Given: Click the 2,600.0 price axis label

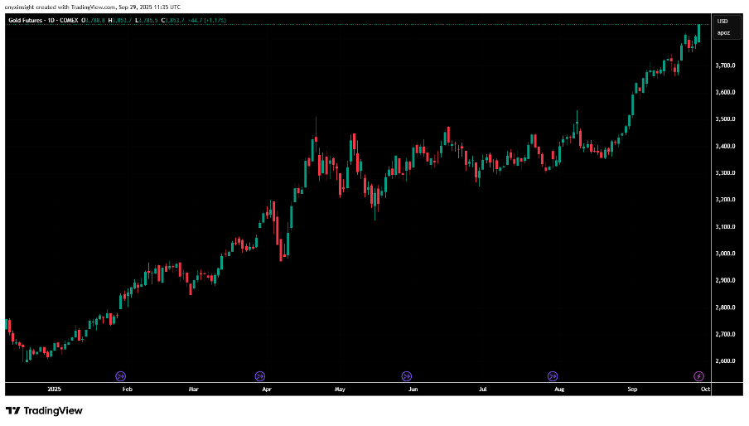Looking at the screenshot, I should point(726,361).
